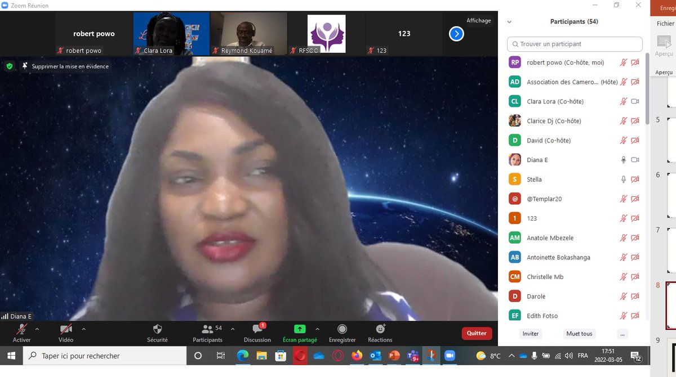Viewport: 676px width, 377px height.
Task: Toggle Stella's microphone icon
Action: 624,179
